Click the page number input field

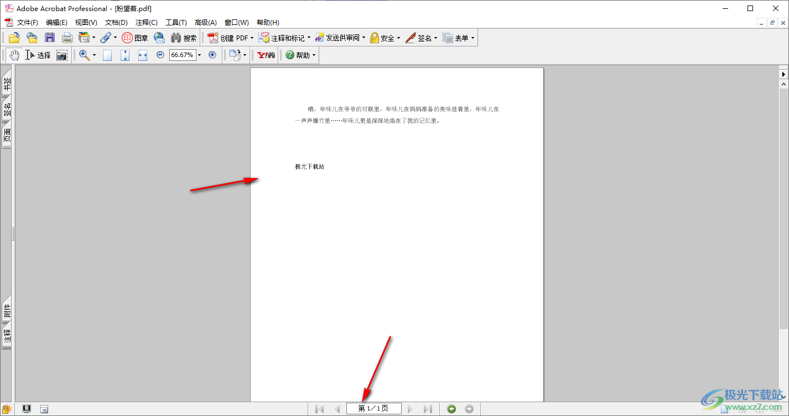pos(373,409)
